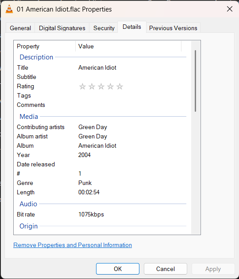The width and height of the screenshot is (239, 279).
Task: Click the VLC cone icon in title bar
Action: (9, 9)
